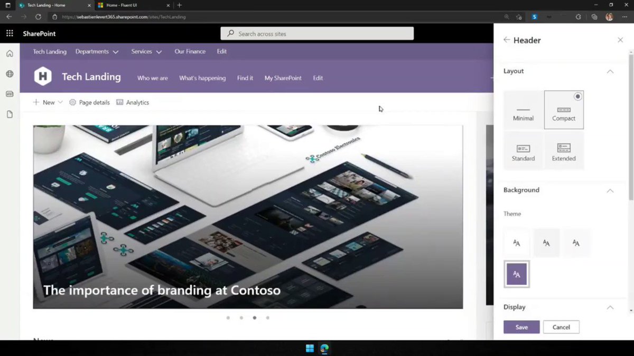
Task: Open Our Finance hub link
Action: [x=190, y=52]
